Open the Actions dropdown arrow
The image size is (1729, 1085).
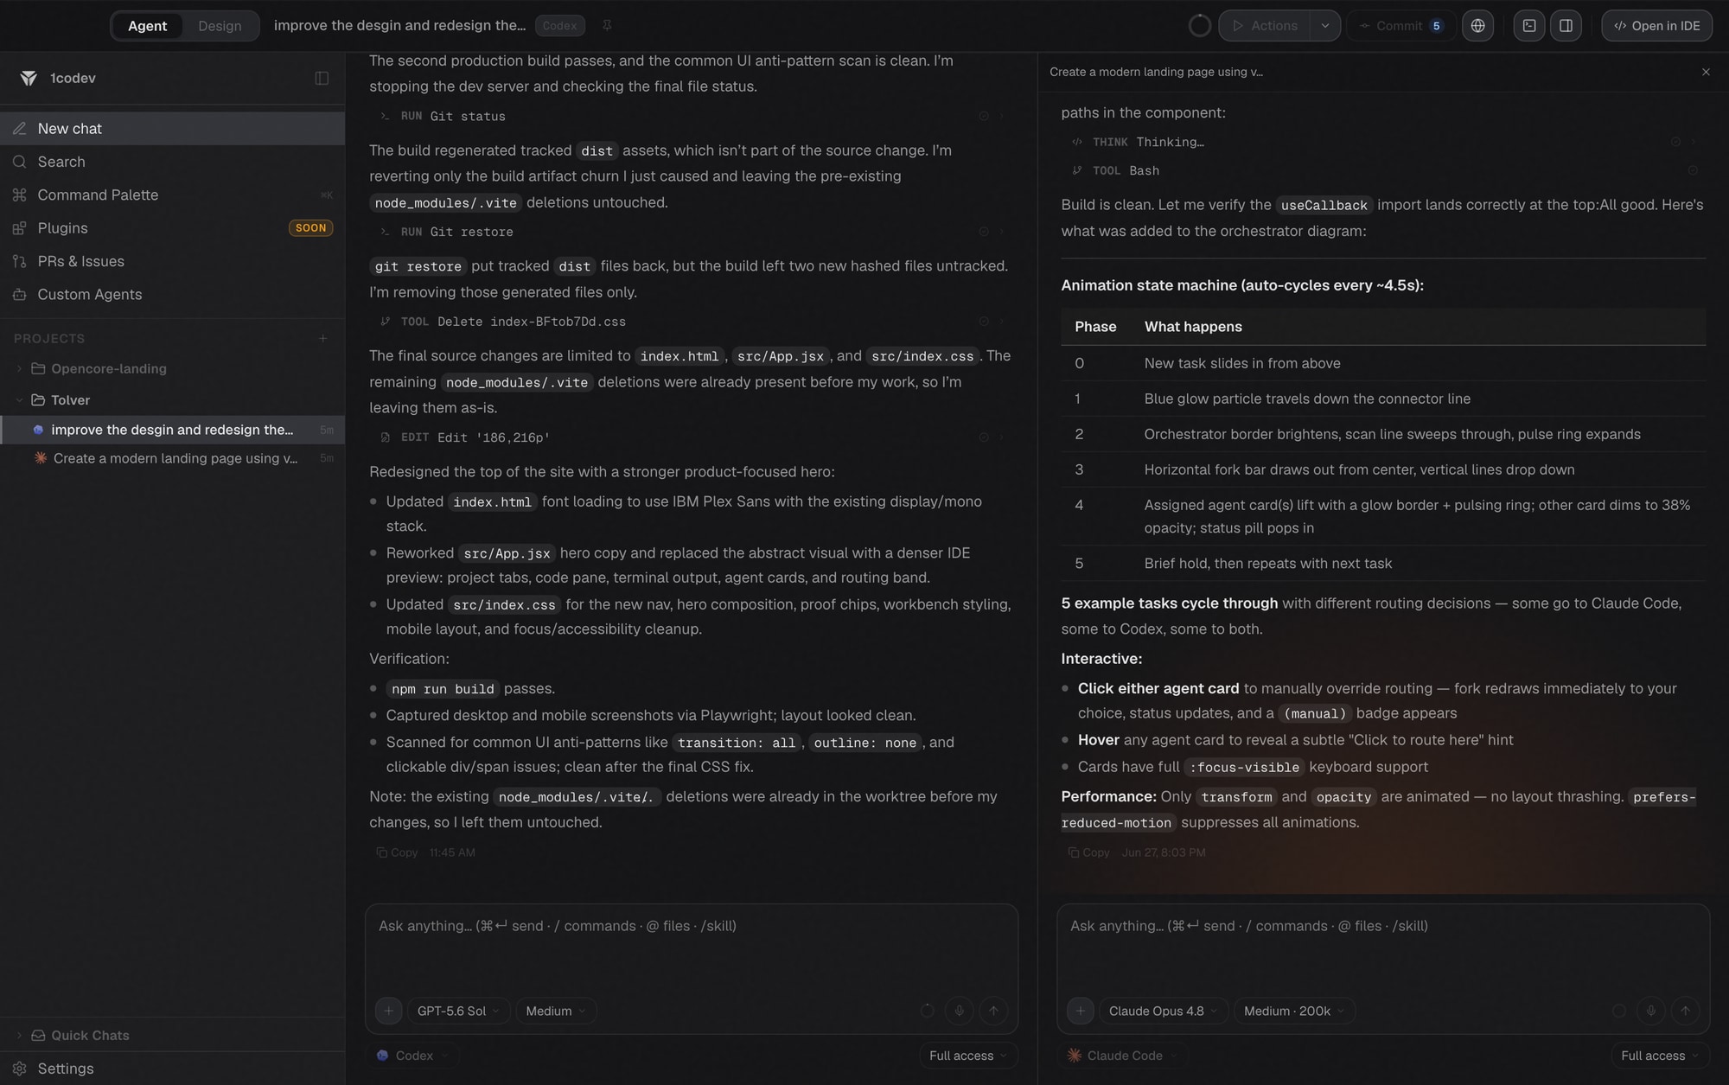[x=1324, y=26]
